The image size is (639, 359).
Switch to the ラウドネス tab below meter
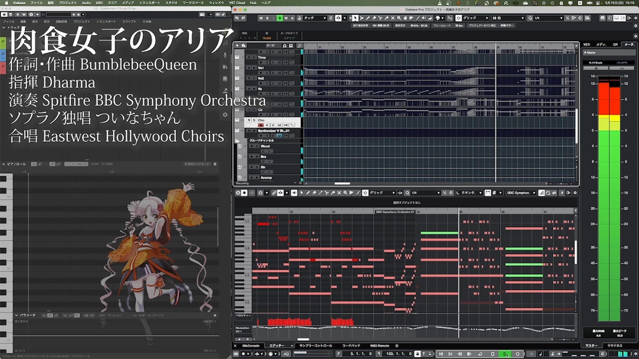pyautogui.click(x=615, y=346)
